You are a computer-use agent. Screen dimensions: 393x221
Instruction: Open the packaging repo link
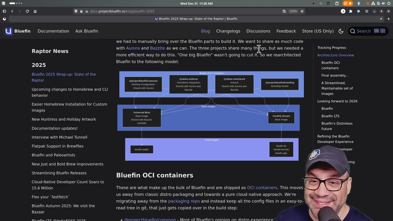click(184, 201)
